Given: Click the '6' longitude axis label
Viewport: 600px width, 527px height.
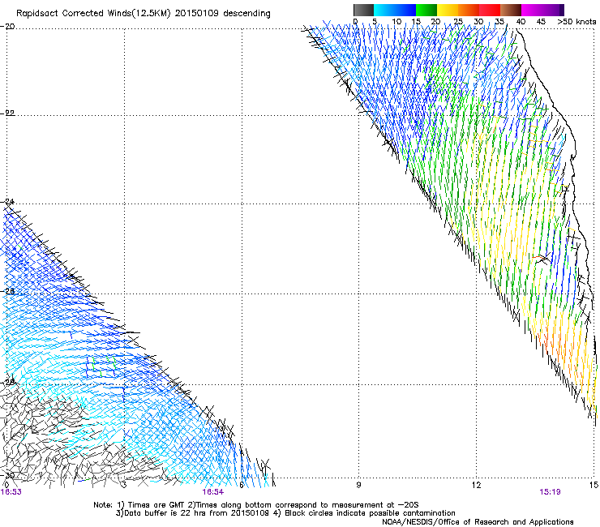Looking at the screenshot, I should pos(241,485).
